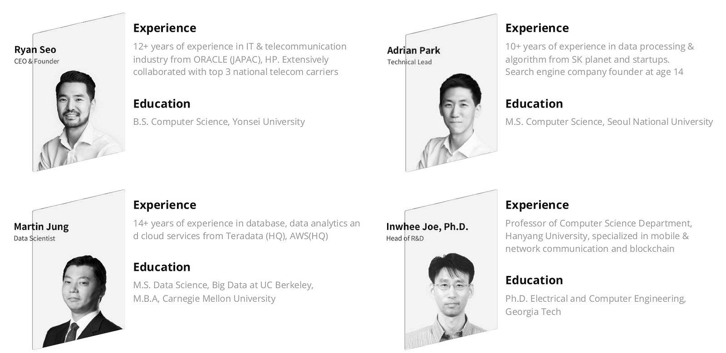Click the CEO & Founder title
This screenshot has height=353, width=726.
pos(36,61)
